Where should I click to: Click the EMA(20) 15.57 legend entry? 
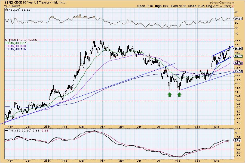click(x=16, y=43)
